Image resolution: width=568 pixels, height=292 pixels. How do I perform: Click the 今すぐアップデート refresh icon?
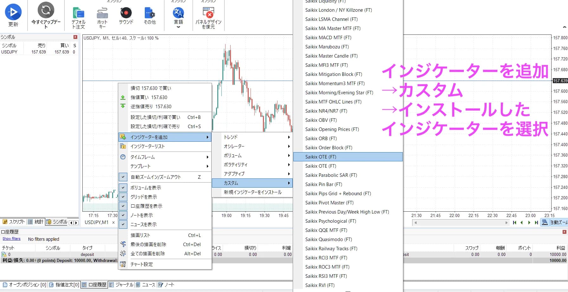(x=46, y=10)
